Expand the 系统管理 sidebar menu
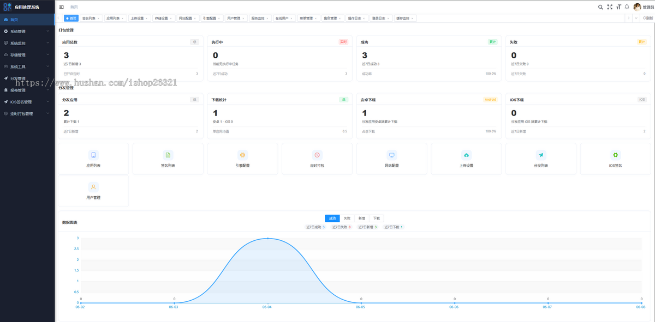Viewport: 655px width, 322px height. (x=27, y=31)
